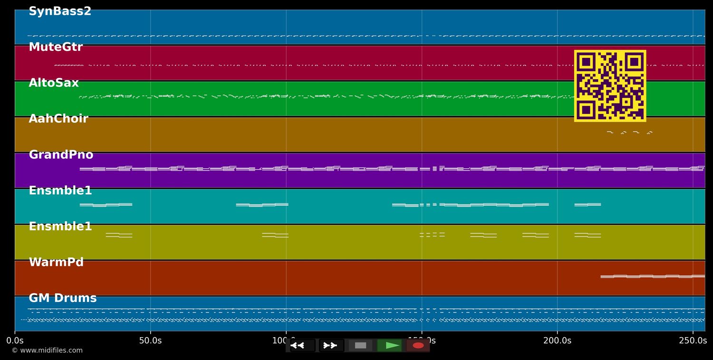The width and height of the screenshot is (713, 360).
Task: Select the MuteGtr track label
Action: click(56, 47)
